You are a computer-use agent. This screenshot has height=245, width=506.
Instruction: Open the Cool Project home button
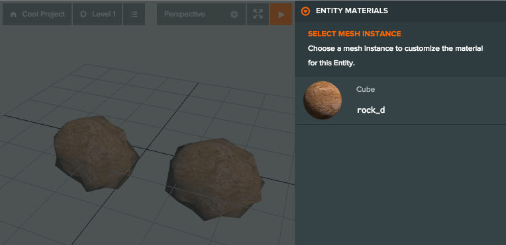tap(37, 15)
